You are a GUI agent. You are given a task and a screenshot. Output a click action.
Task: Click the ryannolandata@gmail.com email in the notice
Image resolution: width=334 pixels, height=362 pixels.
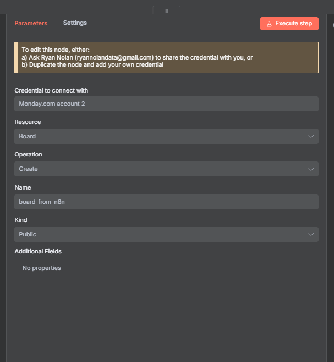114,57
